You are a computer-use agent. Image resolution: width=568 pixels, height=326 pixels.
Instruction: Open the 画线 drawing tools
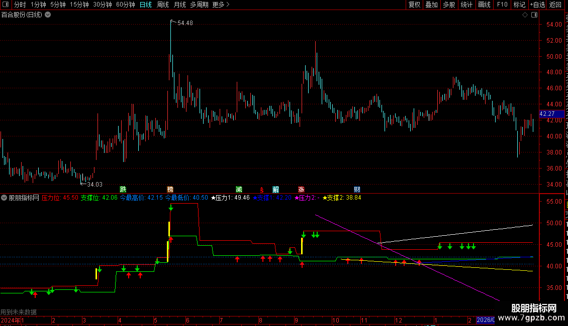point(485,5)
